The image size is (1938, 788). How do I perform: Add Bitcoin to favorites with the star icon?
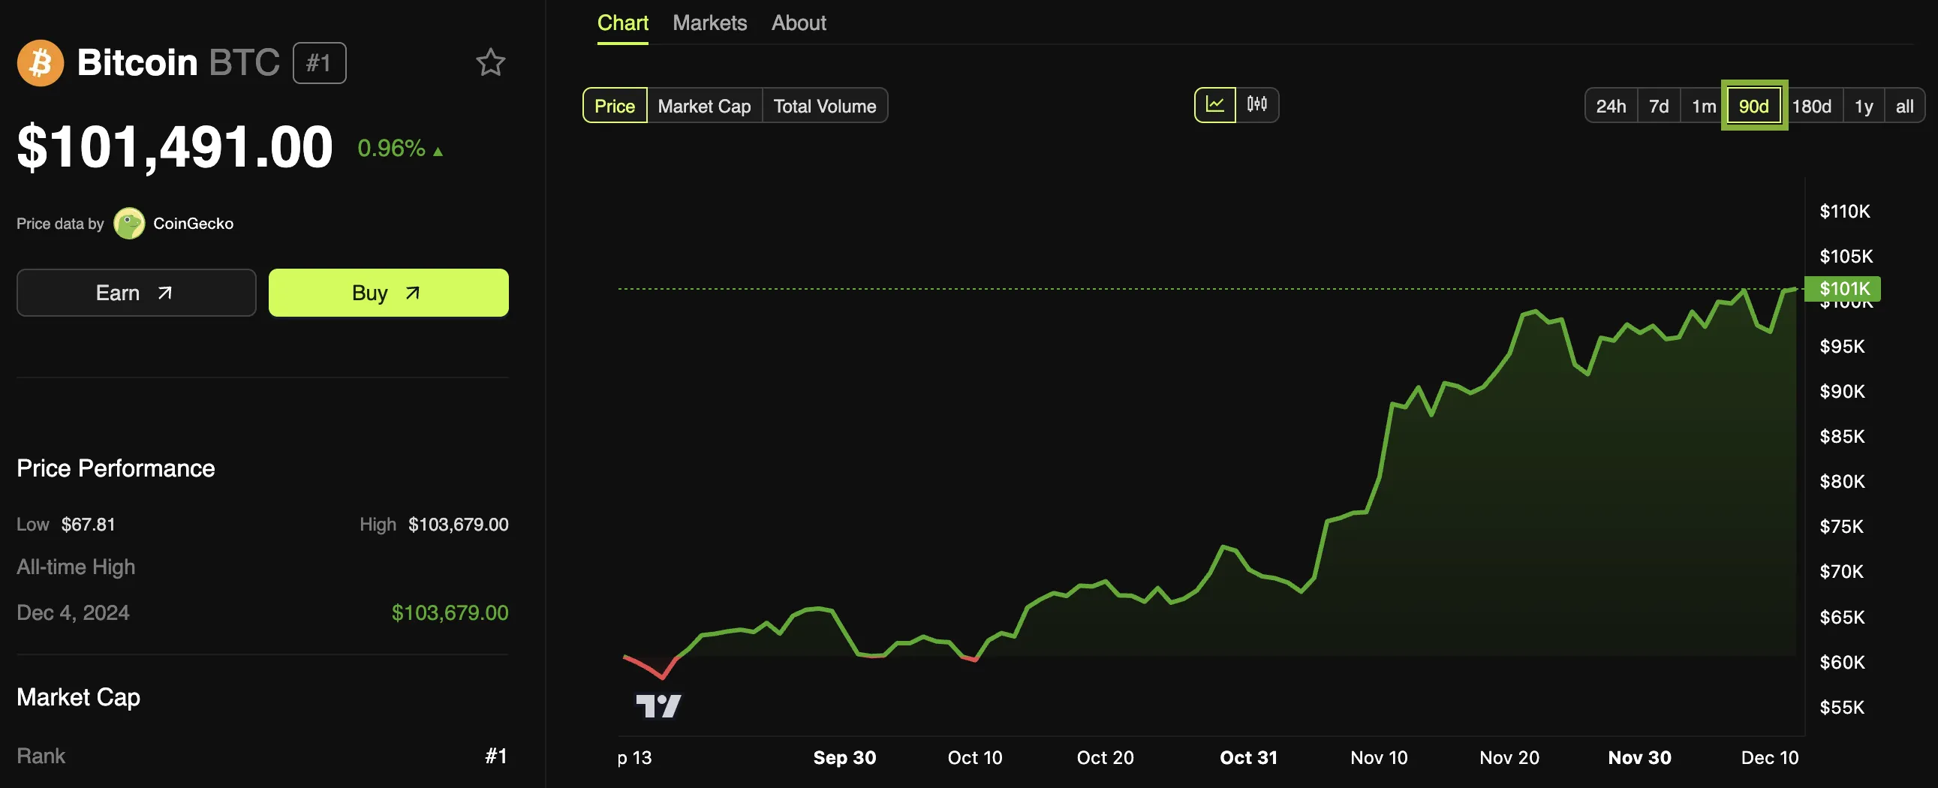tap(491, 62)
